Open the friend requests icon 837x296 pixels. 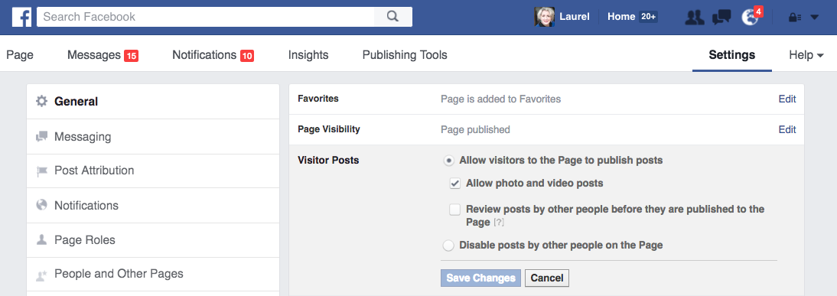pos(695,17)
